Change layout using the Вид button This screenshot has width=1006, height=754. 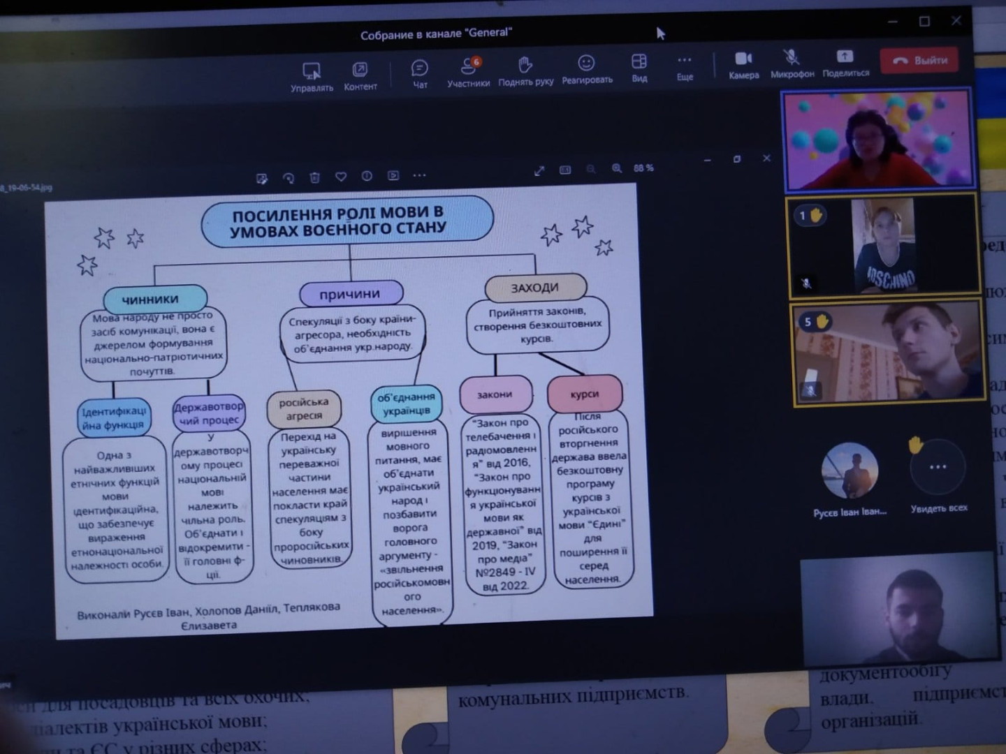tap(639, 68)
